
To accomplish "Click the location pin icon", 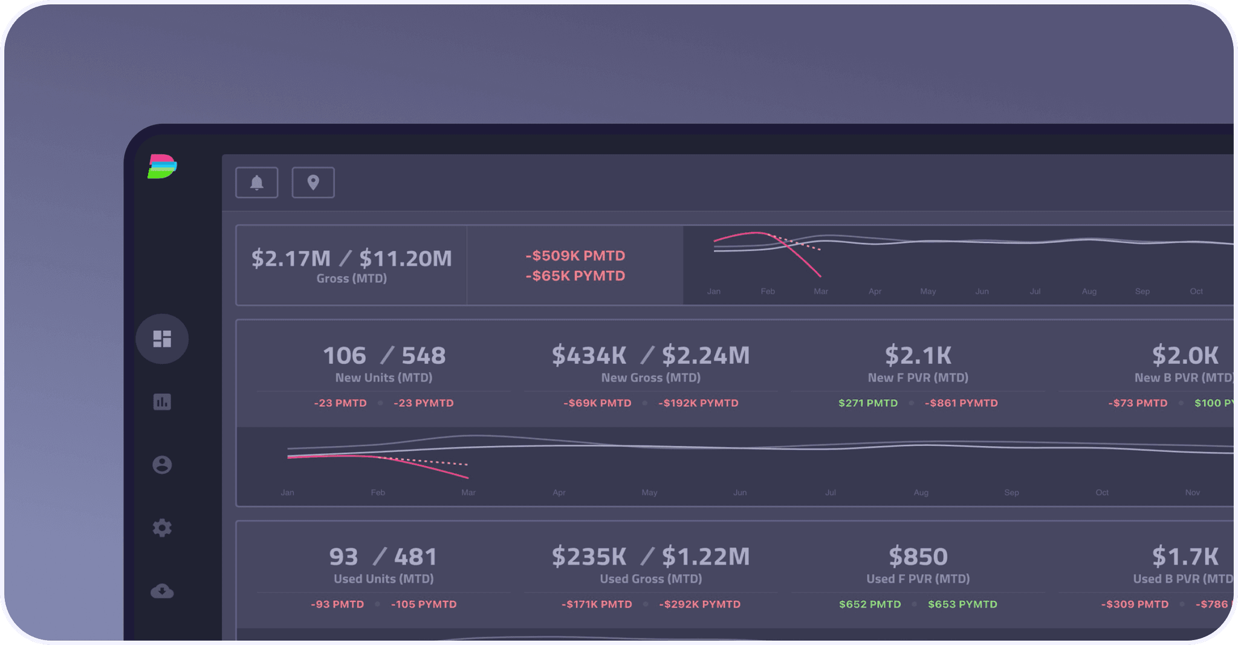I will pyautogui.click(x=313, y=181).
